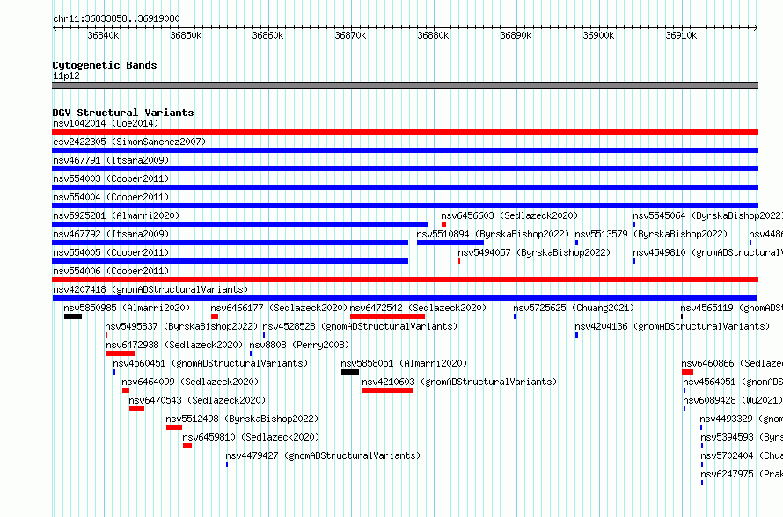This screenshot has height=517, width=783.
Task: Click nsv4204136 (gnomADStructuralVariants) label
Action: point(672,326)
